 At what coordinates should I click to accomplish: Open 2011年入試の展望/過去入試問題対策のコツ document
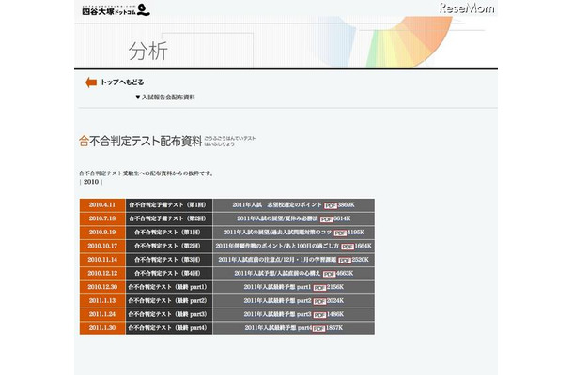pos(277,232)
